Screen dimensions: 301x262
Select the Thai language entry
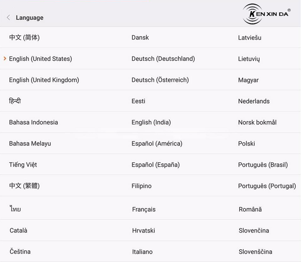pos(15,208)
